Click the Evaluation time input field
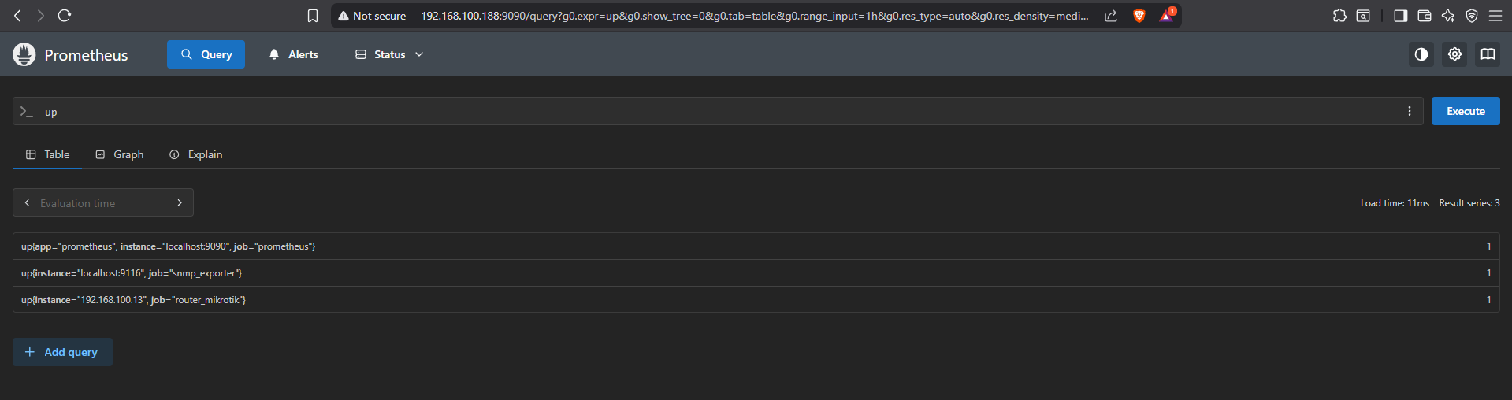The image size is (1512, 400). pos(102,203)
